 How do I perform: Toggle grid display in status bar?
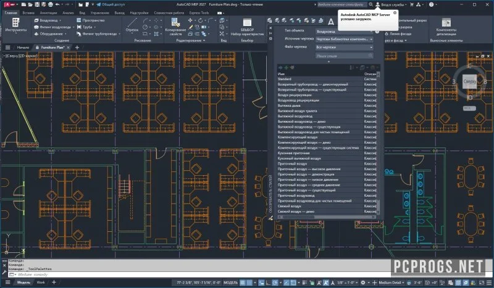[x=243, y=282]
